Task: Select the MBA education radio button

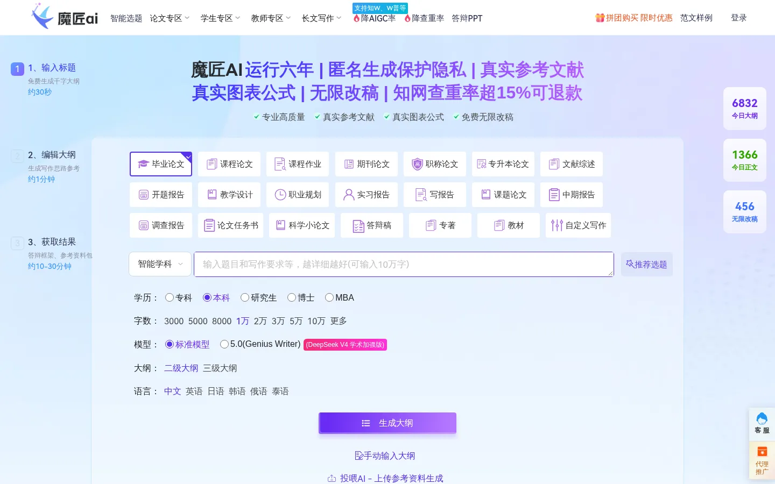Action: coord(329,297)
